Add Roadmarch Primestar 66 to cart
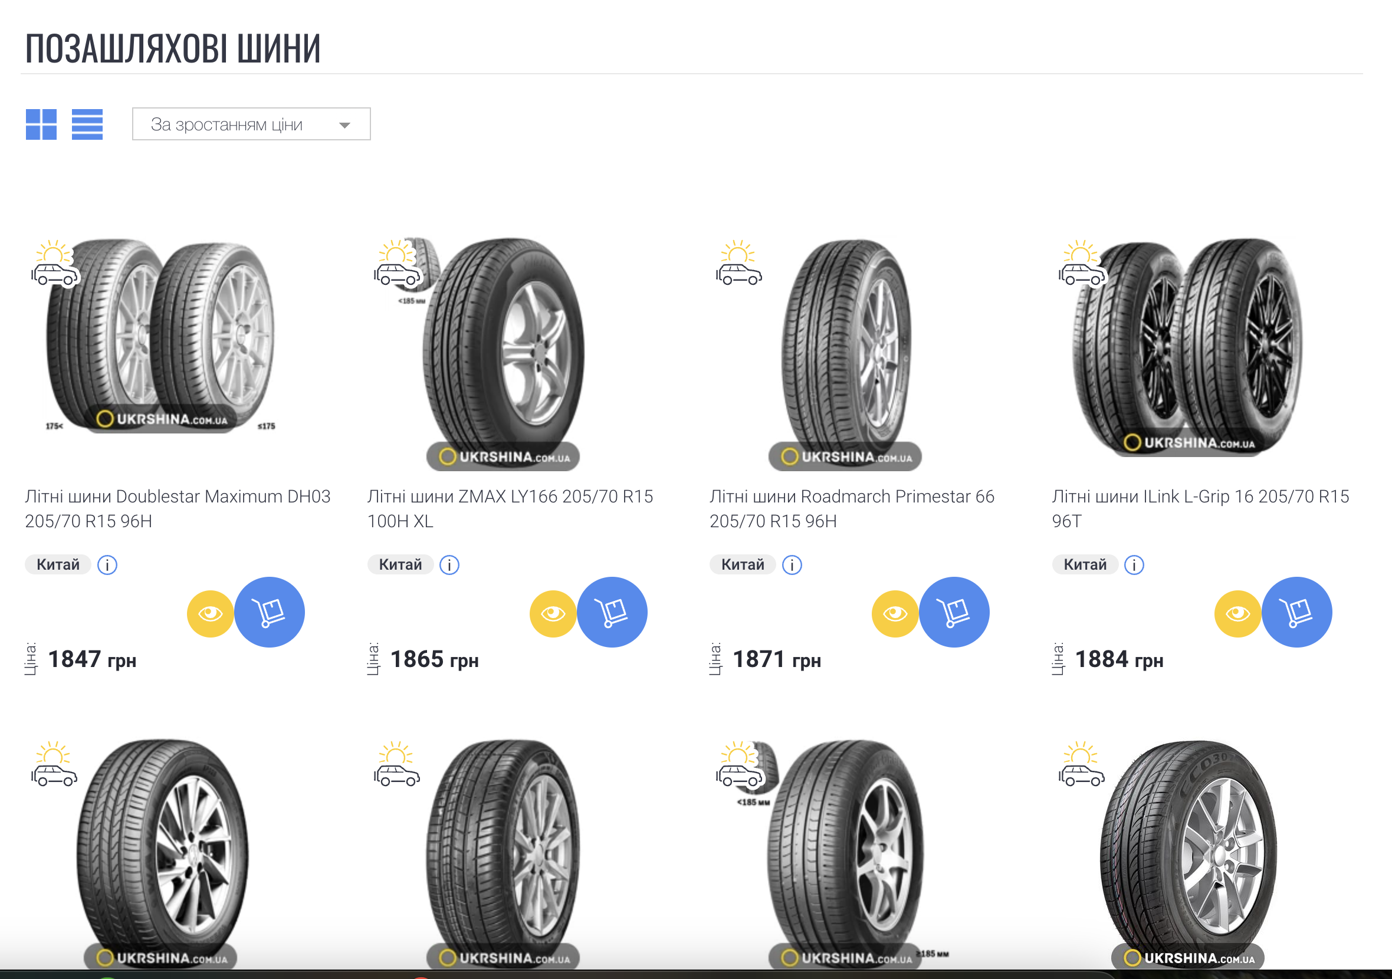 (x=954, y=612)
